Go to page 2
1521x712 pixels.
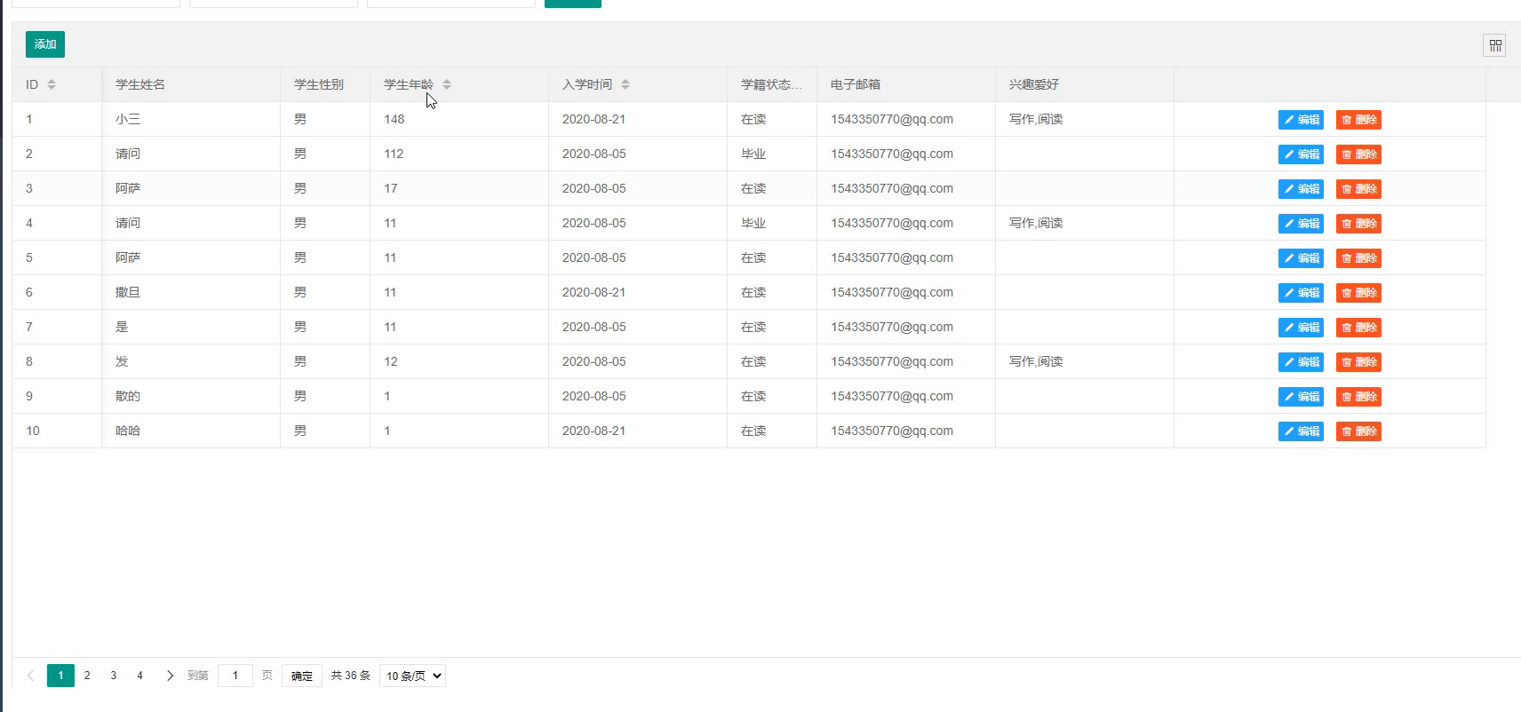87,676
